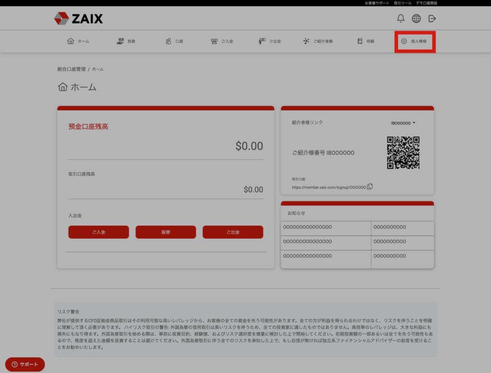
Task: Click the logout icon in header
Action: point(432,19)
